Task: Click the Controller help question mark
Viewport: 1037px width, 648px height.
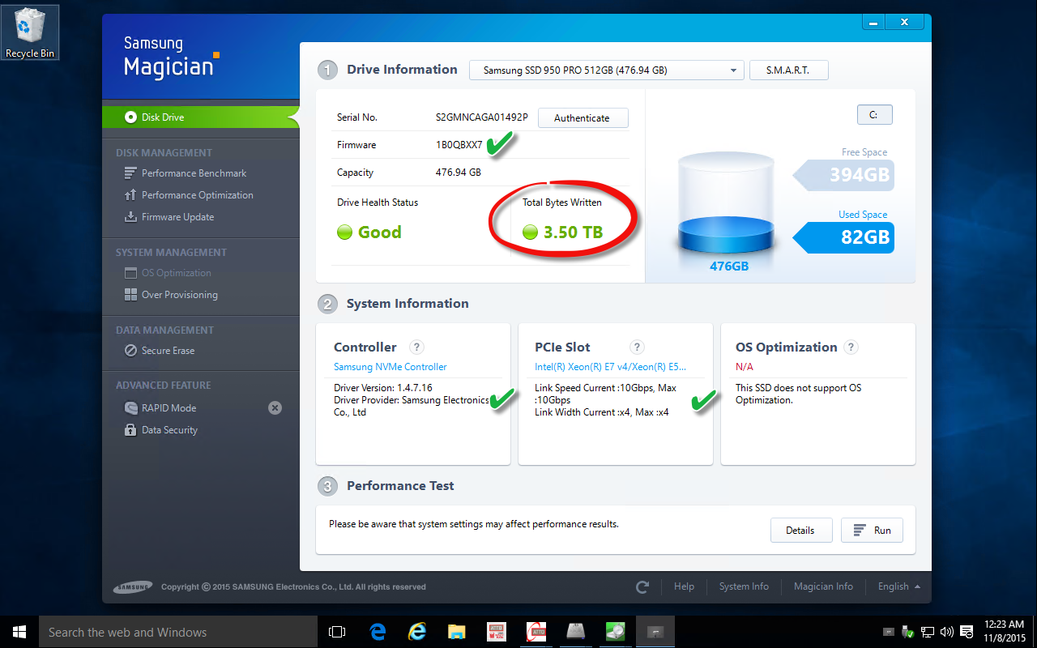Action: 416,347
